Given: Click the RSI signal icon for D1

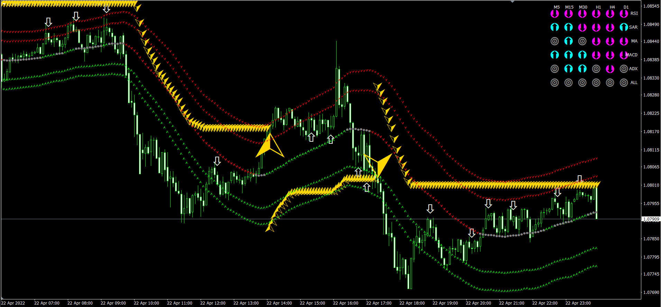Looking at the screenshot, I should (624, 13).
